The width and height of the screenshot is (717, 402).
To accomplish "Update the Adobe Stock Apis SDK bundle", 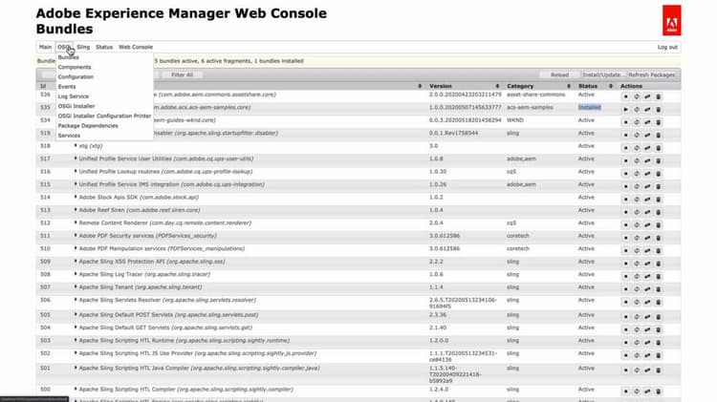I will click(647, 200).
